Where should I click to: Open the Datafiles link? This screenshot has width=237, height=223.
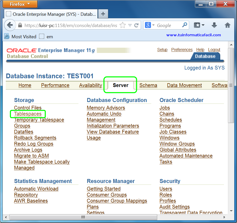pyautogui.click(x=24, y=132)
